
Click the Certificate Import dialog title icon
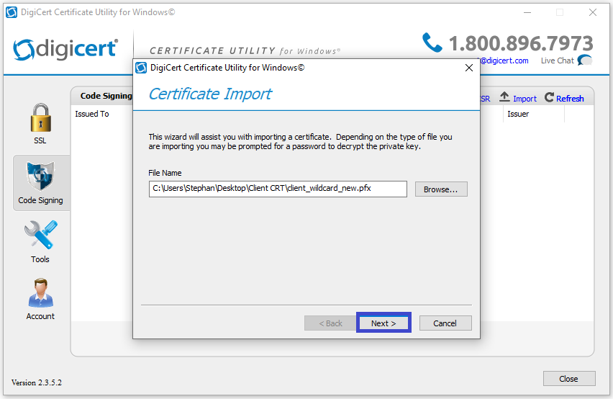(x=141, y=68)
